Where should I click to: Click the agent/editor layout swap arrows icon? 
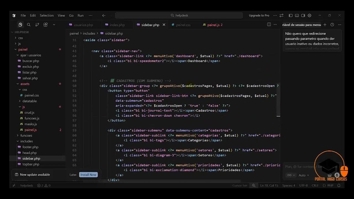[x=282, y=15]
